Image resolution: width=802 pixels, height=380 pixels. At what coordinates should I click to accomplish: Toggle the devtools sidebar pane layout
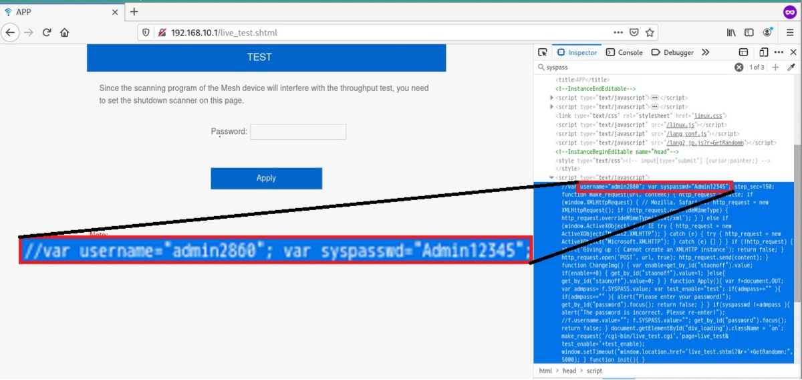point(743,52)
